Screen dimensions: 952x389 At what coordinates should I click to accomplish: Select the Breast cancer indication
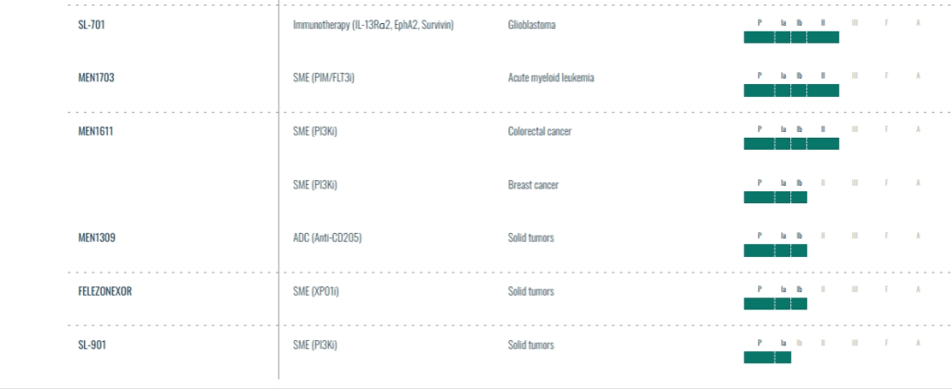pyautogui.click(x=533, y=185)
